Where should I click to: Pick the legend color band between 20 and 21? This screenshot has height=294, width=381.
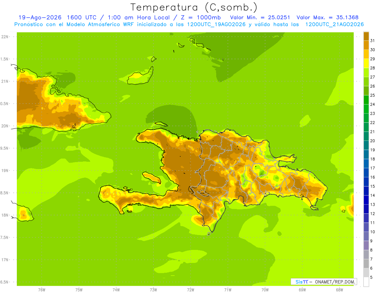coord(366,136)
